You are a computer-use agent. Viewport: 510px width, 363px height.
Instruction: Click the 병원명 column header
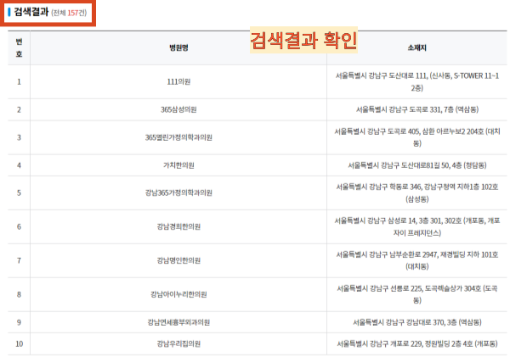tap(178, 48)
